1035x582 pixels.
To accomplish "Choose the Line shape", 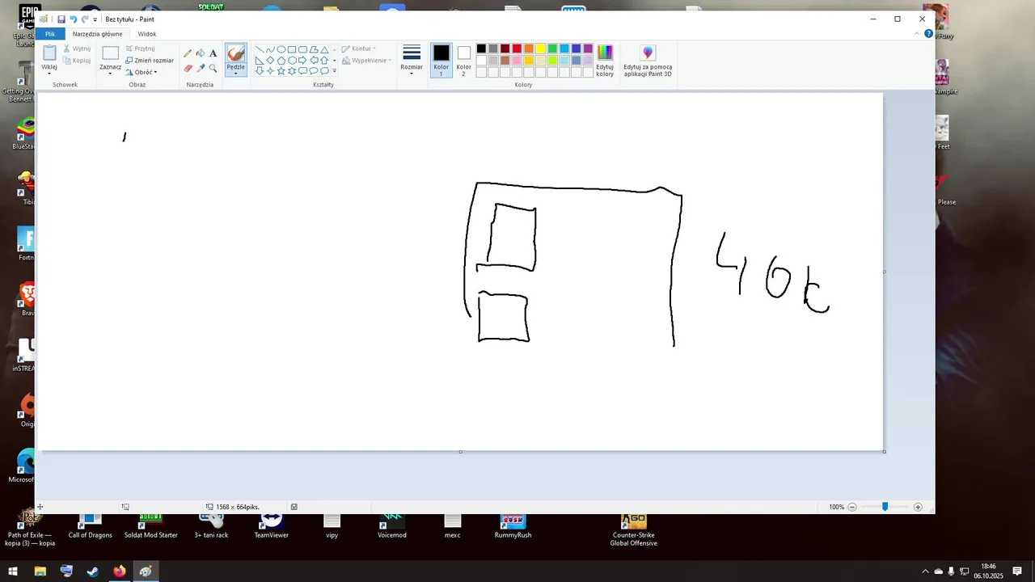I will point(260,49).
